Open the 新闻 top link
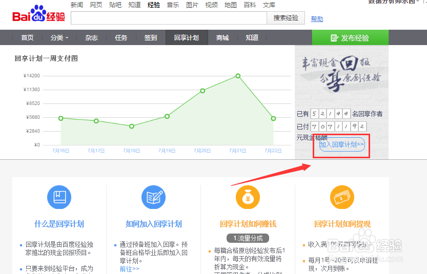Image resolution: width=427 pixels, height=274 pixels. 76,5
